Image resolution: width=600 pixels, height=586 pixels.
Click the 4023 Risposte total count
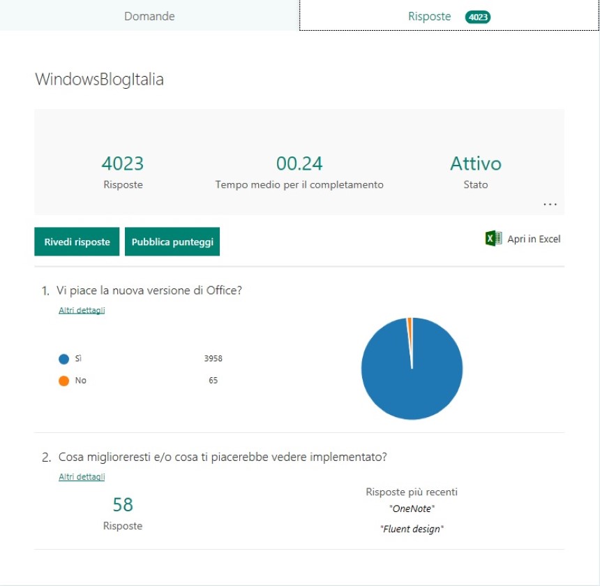tap(123, 163)
